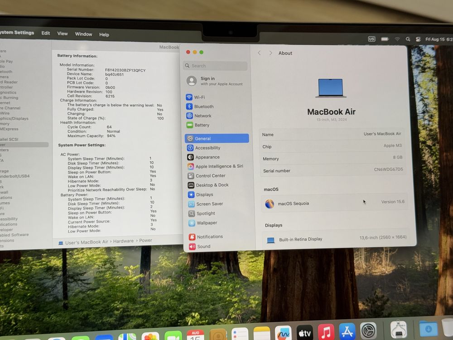Image resolution: width=453 pixels, height=340 pixels.
Task: Click the menu bar date and time
Action: [439, 39]
